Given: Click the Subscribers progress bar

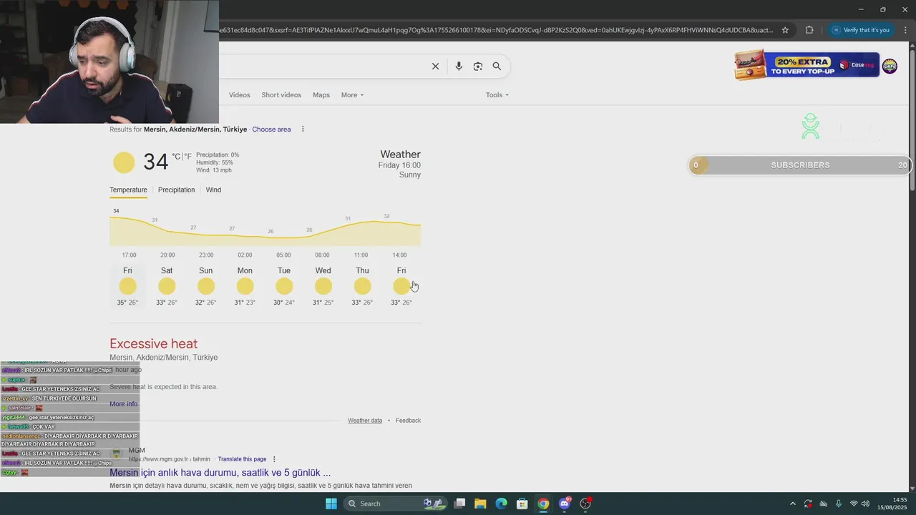Looking at the screenshot, I should (800, 165).
